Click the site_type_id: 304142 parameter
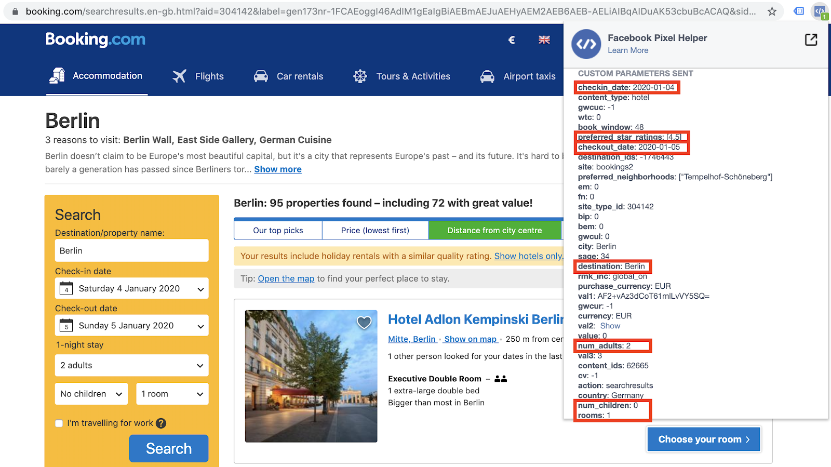Image resolution: width=831 pixels, height=467 pixels. (x=616, y=207)
